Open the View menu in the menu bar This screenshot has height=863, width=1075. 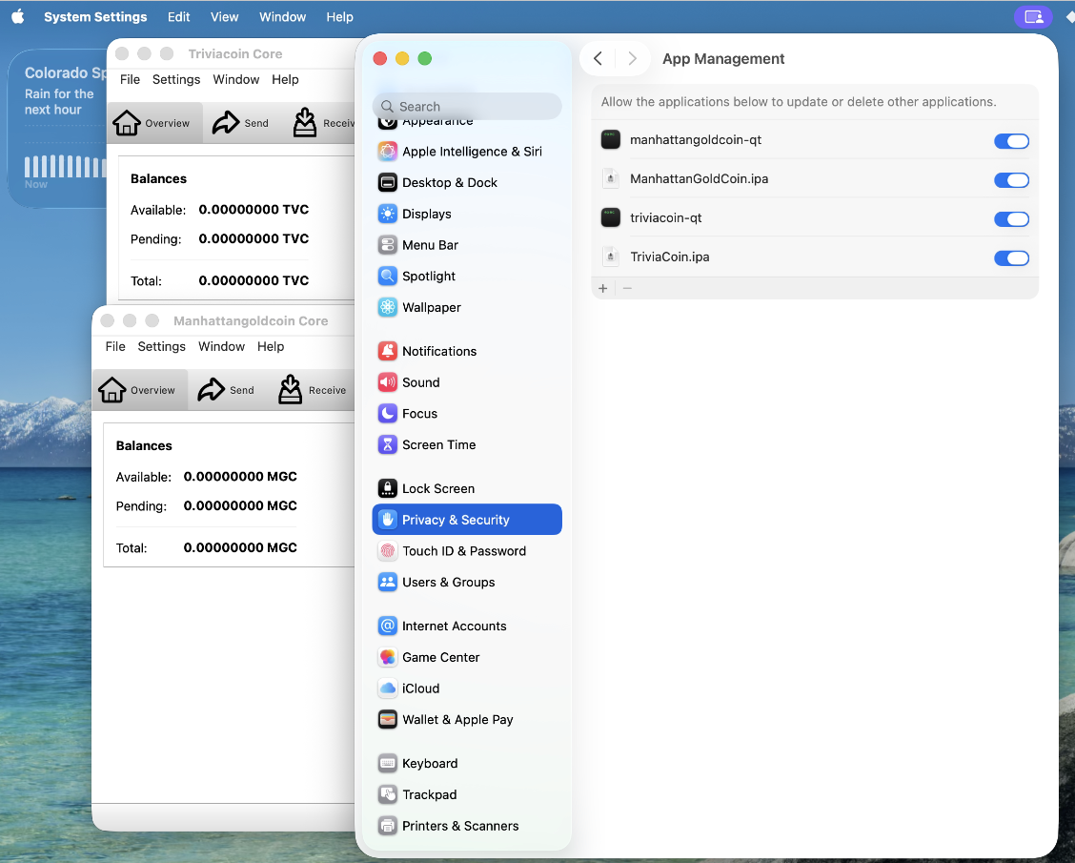click(x=224, y=17)
